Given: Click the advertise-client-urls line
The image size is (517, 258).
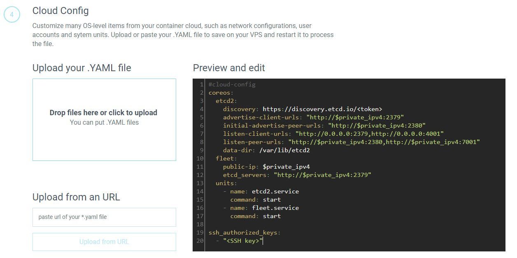Looking at the screenshot, I should tap(313, 117).
